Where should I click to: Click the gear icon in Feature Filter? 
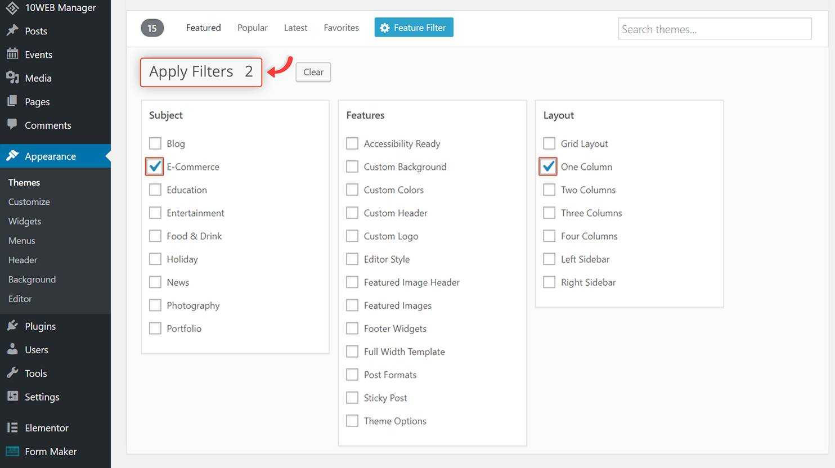point(385,28)
